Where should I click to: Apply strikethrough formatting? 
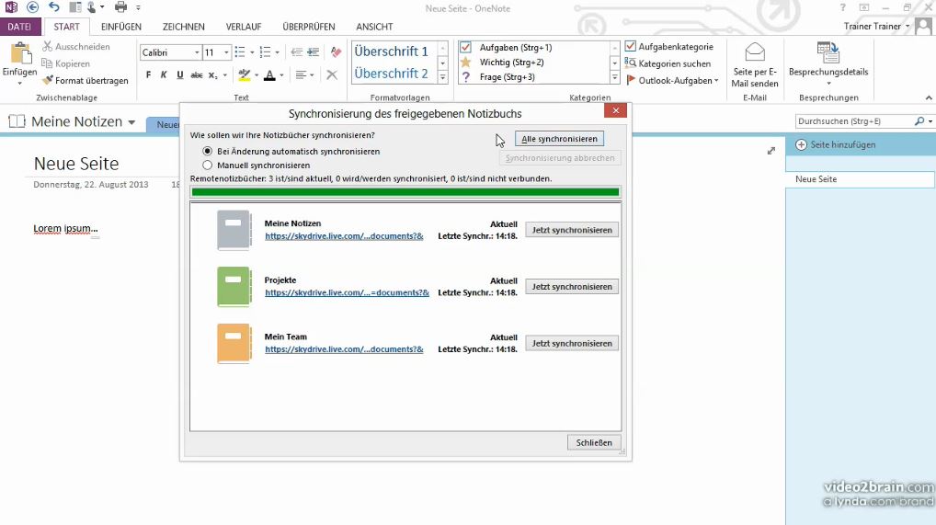click(197, 74)
